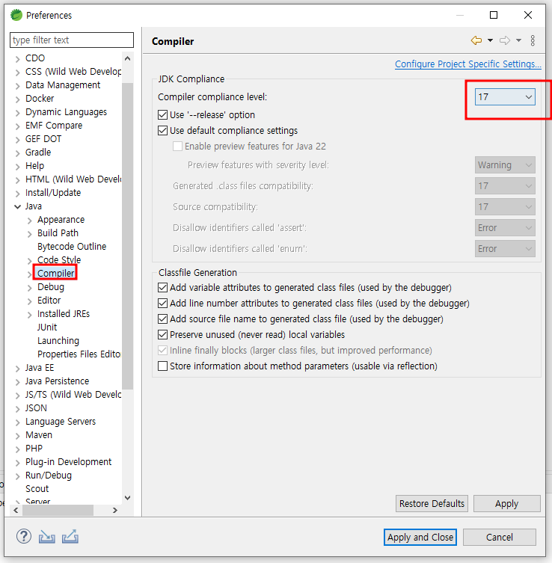Select Debug under Java
The width and height of the screenshot is (552, 563).
[51, 287]
